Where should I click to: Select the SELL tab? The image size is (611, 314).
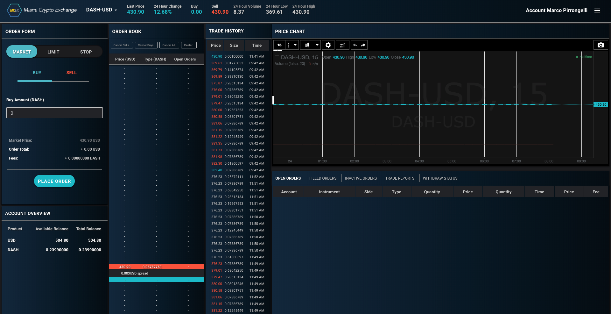(x=71, y=73)
